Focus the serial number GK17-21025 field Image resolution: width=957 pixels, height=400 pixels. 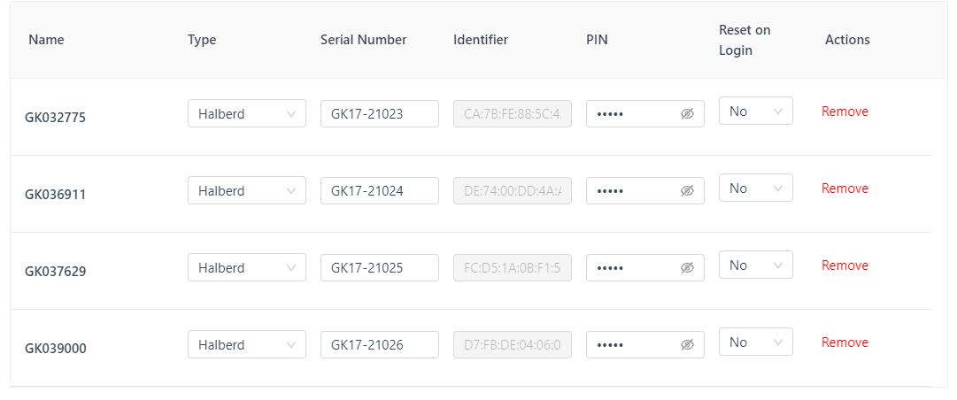(379, 268)
